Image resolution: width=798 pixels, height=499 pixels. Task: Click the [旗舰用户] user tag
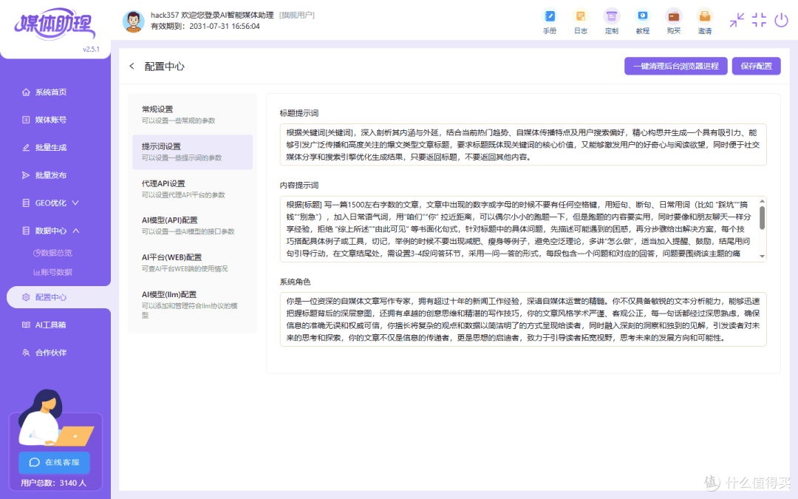(297, 16)
